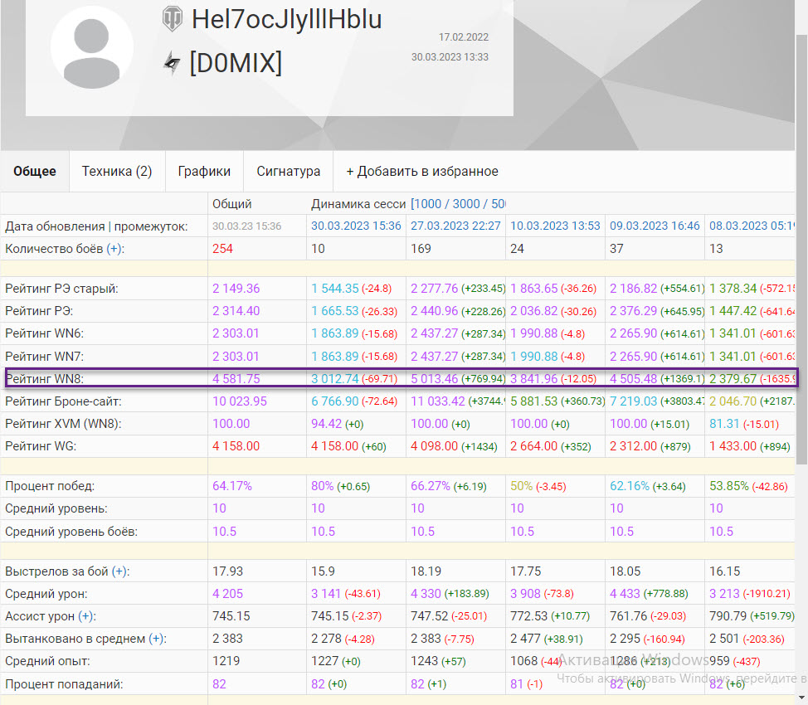Expand the plus next to Выстрелов за бой
808x705 pixels.
tap(119, 571)
